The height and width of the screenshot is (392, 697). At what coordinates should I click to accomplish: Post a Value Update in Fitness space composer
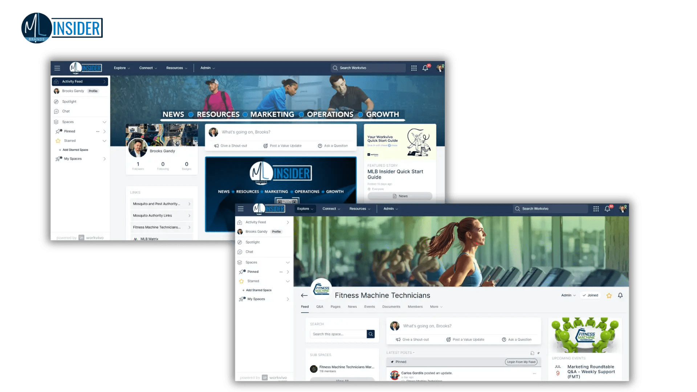point(465,340)
